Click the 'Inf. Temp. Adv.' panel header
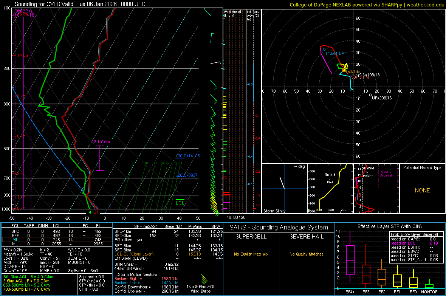This screenshot has height=296, width=446. (x=253, y=15)
